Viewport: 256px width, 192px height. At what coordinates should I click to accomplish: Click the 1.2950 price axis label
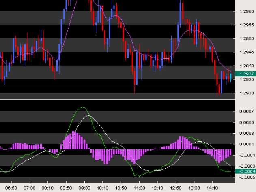pyautogui.click(x=247, y=38)
